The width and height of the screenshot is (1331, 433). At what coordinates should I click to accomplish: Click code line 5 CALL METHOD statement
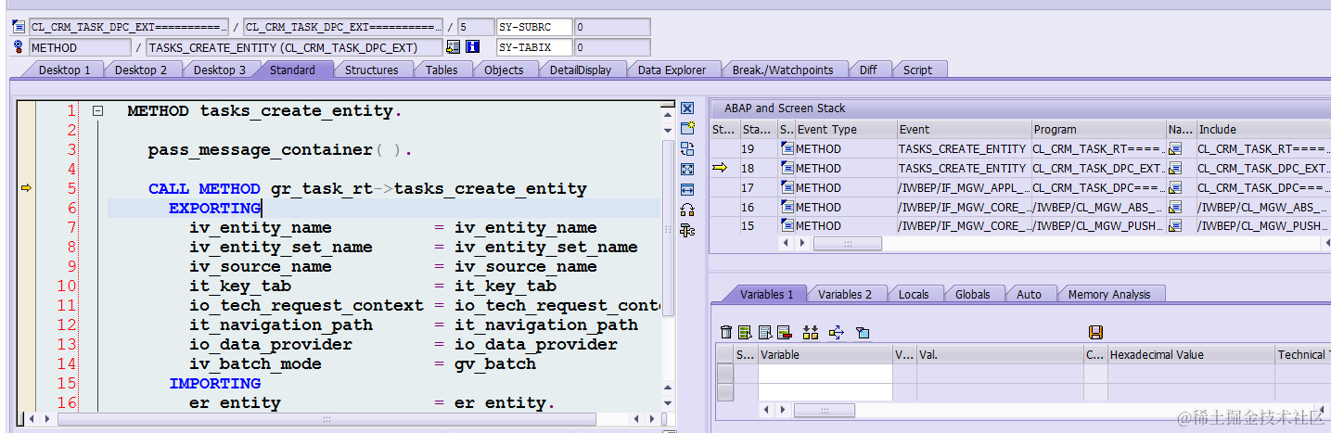(x=367, y=189)
